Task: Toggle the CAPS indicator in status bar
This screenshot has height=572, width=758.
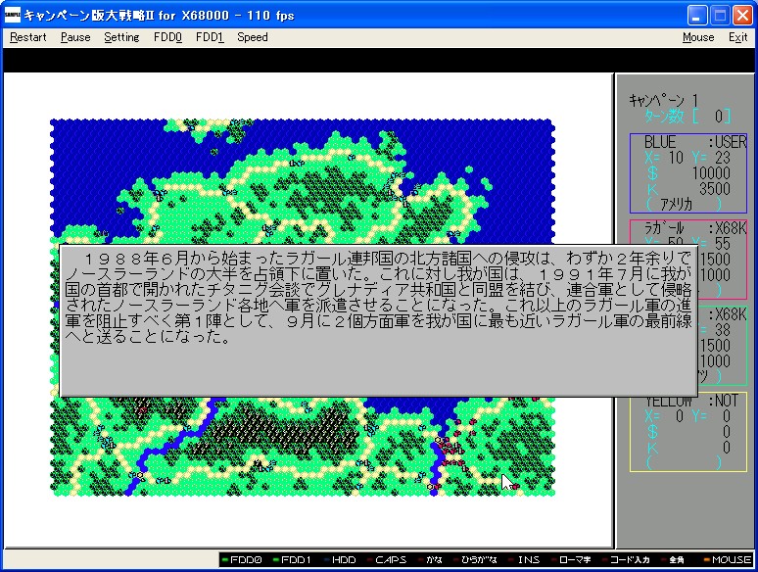Action: click(391, 560)
